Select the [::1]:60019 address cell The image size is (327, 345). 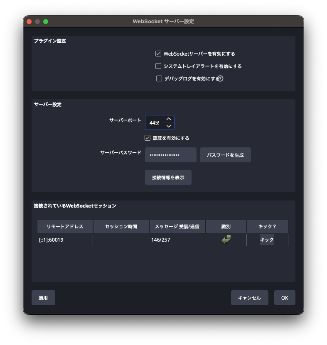(65, 240)
